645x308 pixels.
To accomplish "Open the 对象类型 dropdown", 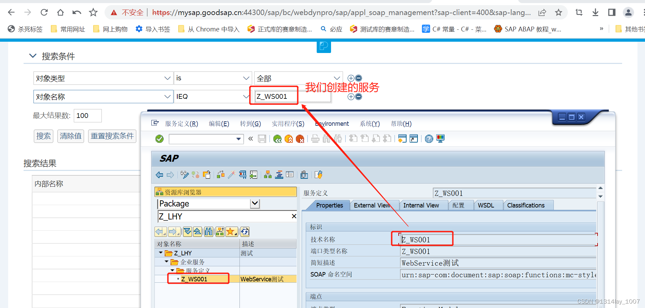I will [x=167, y=78].
